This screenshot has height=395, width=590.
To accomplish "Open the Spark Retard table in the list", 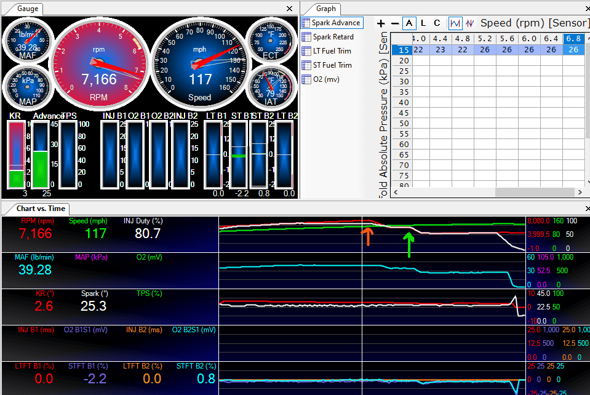I will 329,37.
